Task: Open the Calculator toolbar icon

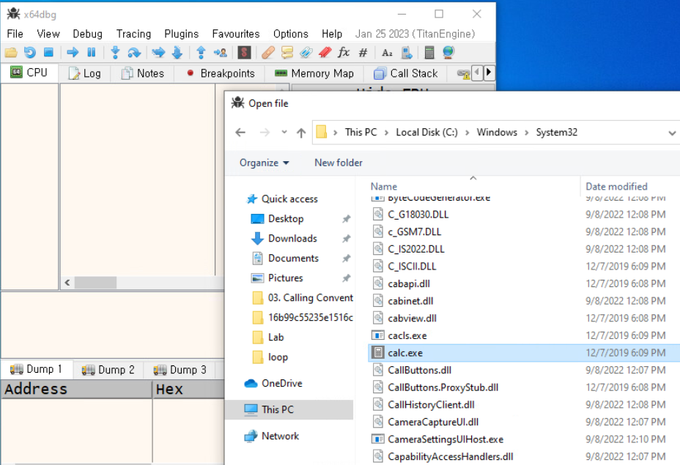Action: click(429, 53)
